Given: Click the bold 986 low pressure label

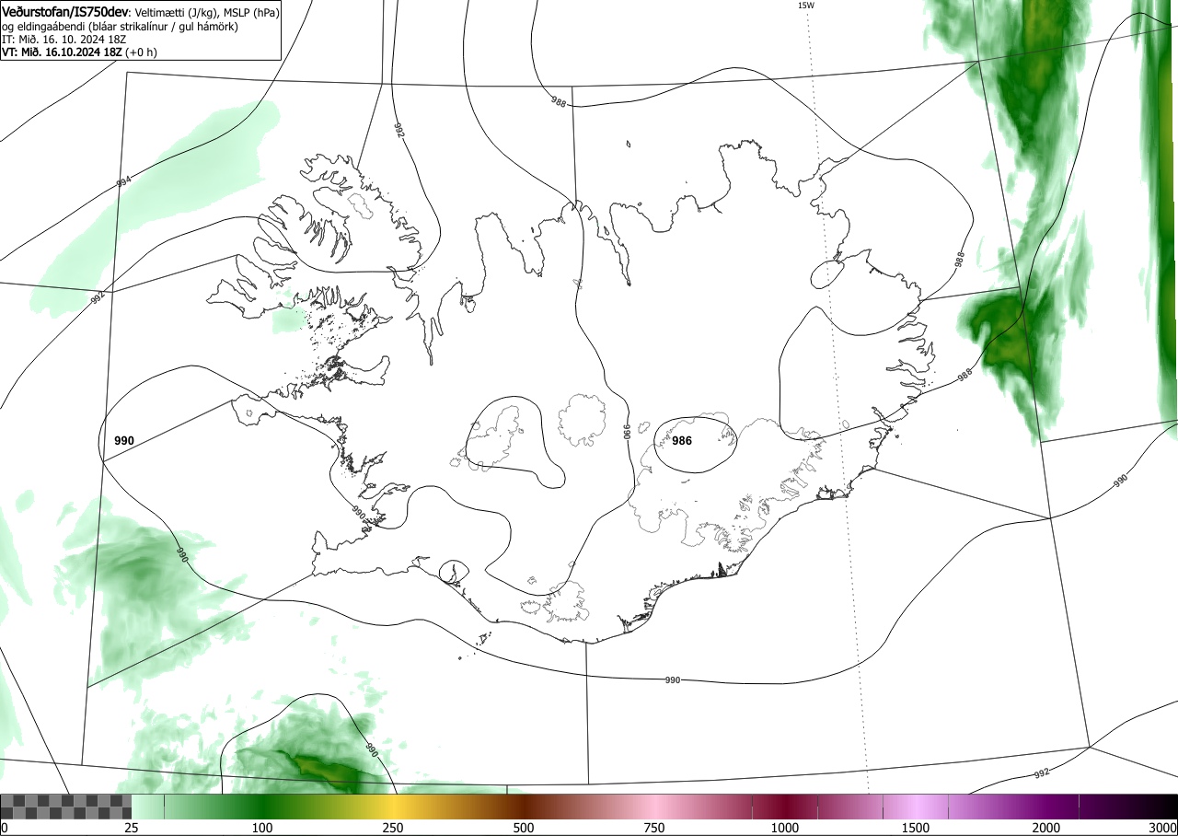Looking at the screenshot, I should pos(682,441).
